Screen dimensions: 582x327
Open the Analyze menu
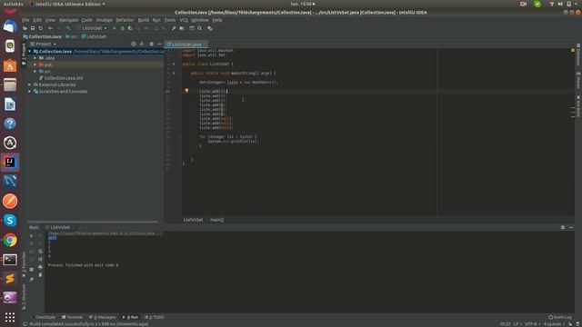(x=104, y=20)
